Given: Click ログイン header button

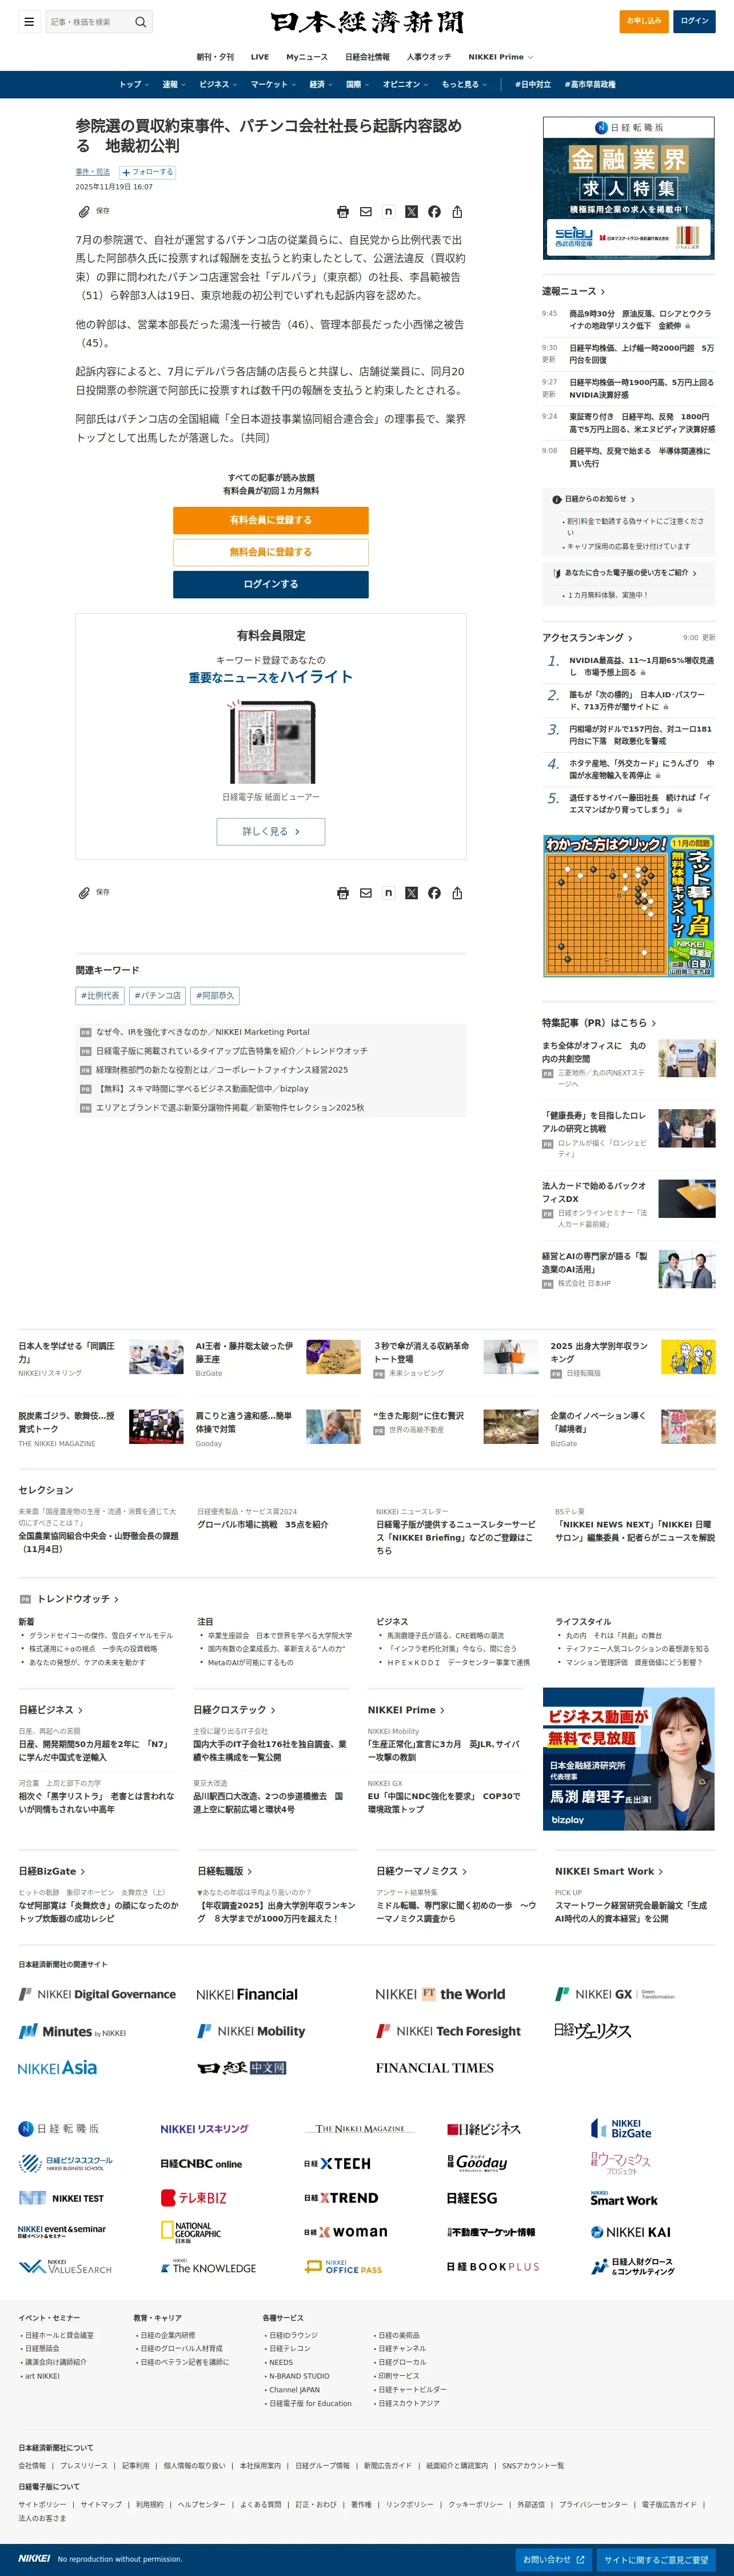Looking at the screenshot, I should [x=694, y=21].
